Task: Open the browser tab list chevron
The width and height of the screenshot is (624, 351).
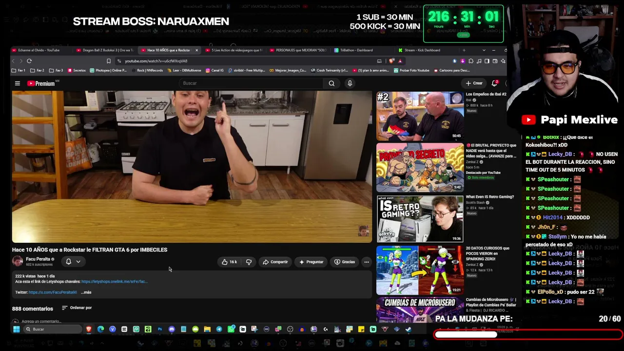Action: pos(484,50)
